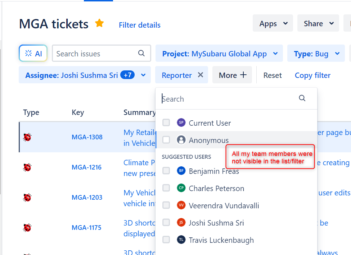Click the Benjamin Freas avatar icon

click(181, 171)
